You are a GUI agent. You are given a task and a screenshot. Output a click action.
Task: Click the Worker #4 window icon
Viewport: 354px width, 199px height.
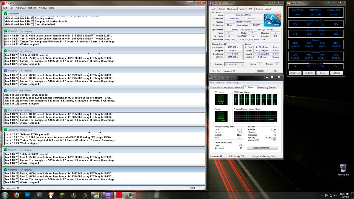[5, 90]
